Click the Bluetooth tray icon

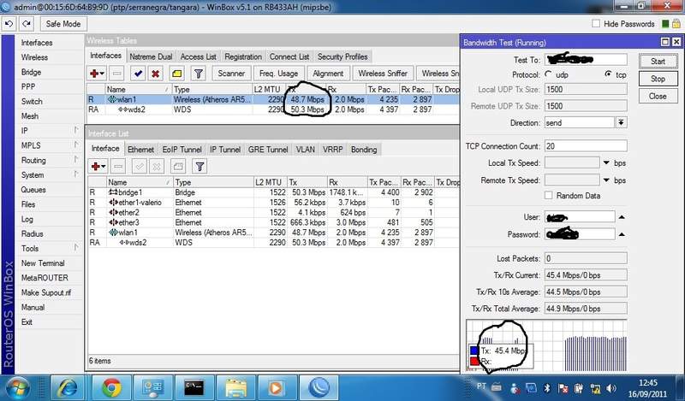546,387
